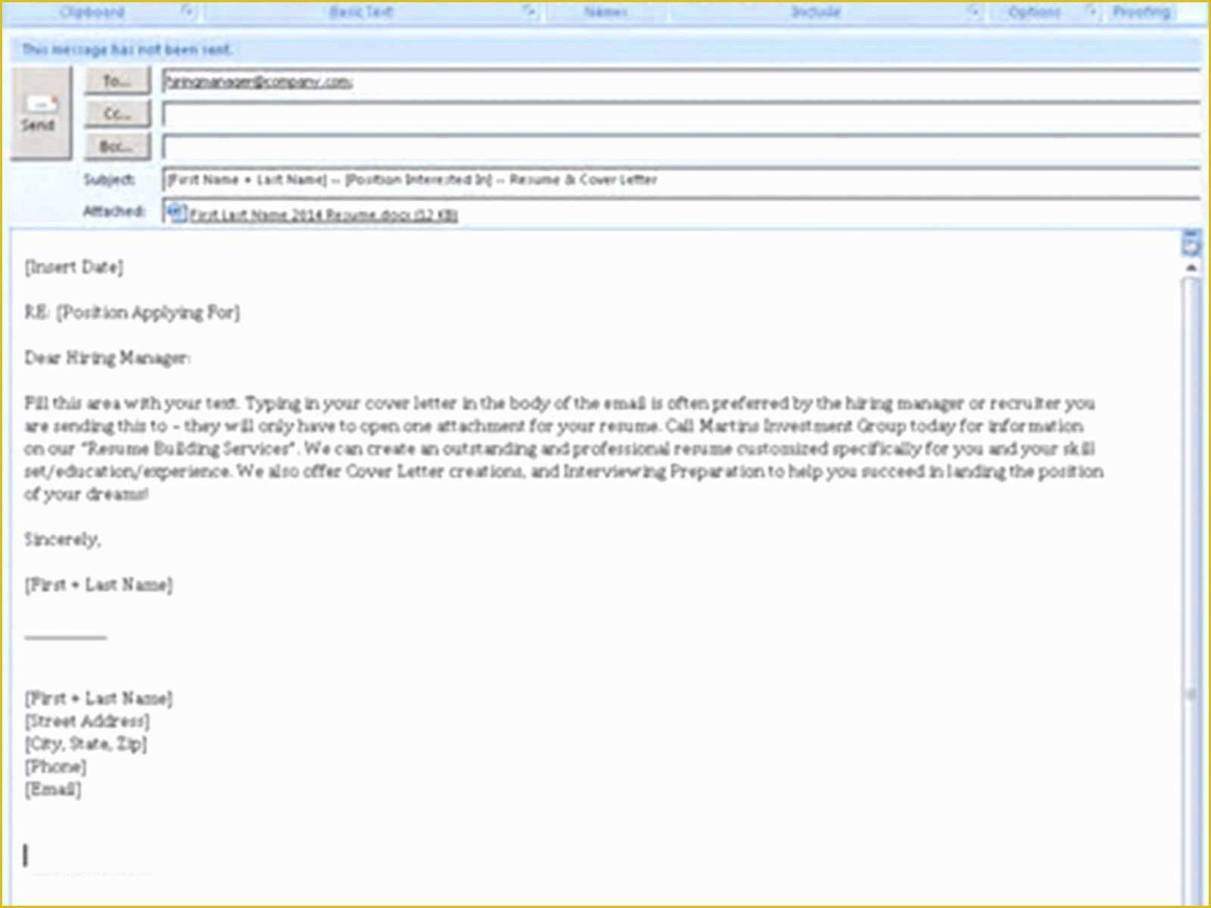Image resolution: width=1211 pixels, height=908 pixels.
Task: Click the Options group dialog launcher icon
Action: [x=1091, y=11]
